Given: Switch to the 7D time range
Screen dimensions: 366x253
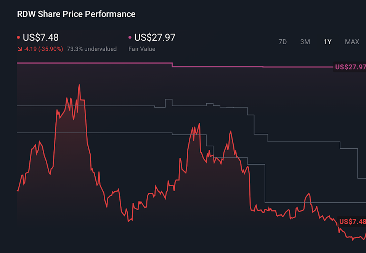Looking at the screenshot, I should (283, 42).
